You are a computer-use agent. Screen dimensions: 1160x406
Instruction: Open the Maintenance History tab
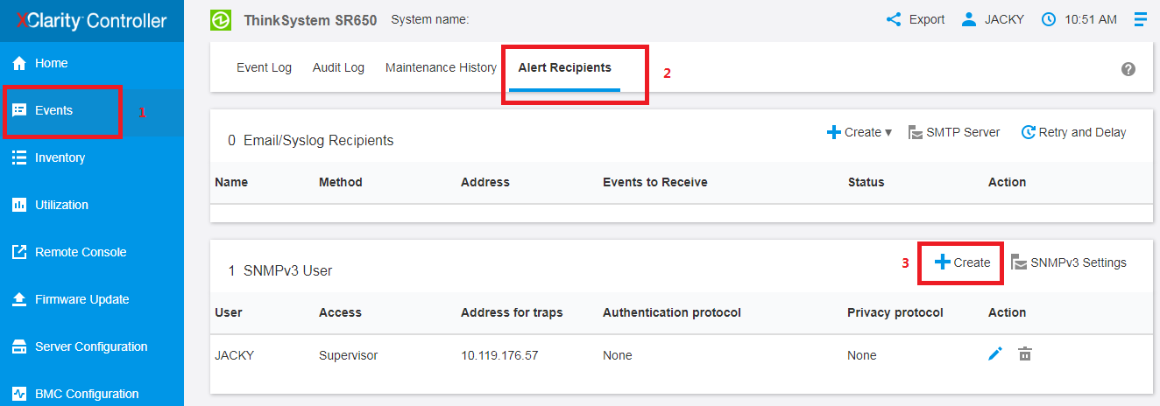(441, 67)
